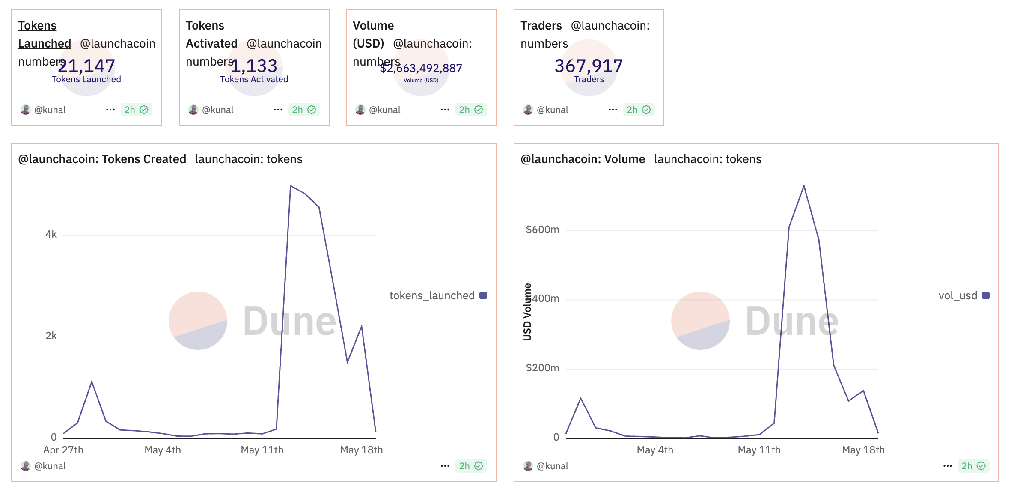Click @kunal author link in Tokens Activated card
1011x489 pixels.
(x=217, y=110)
